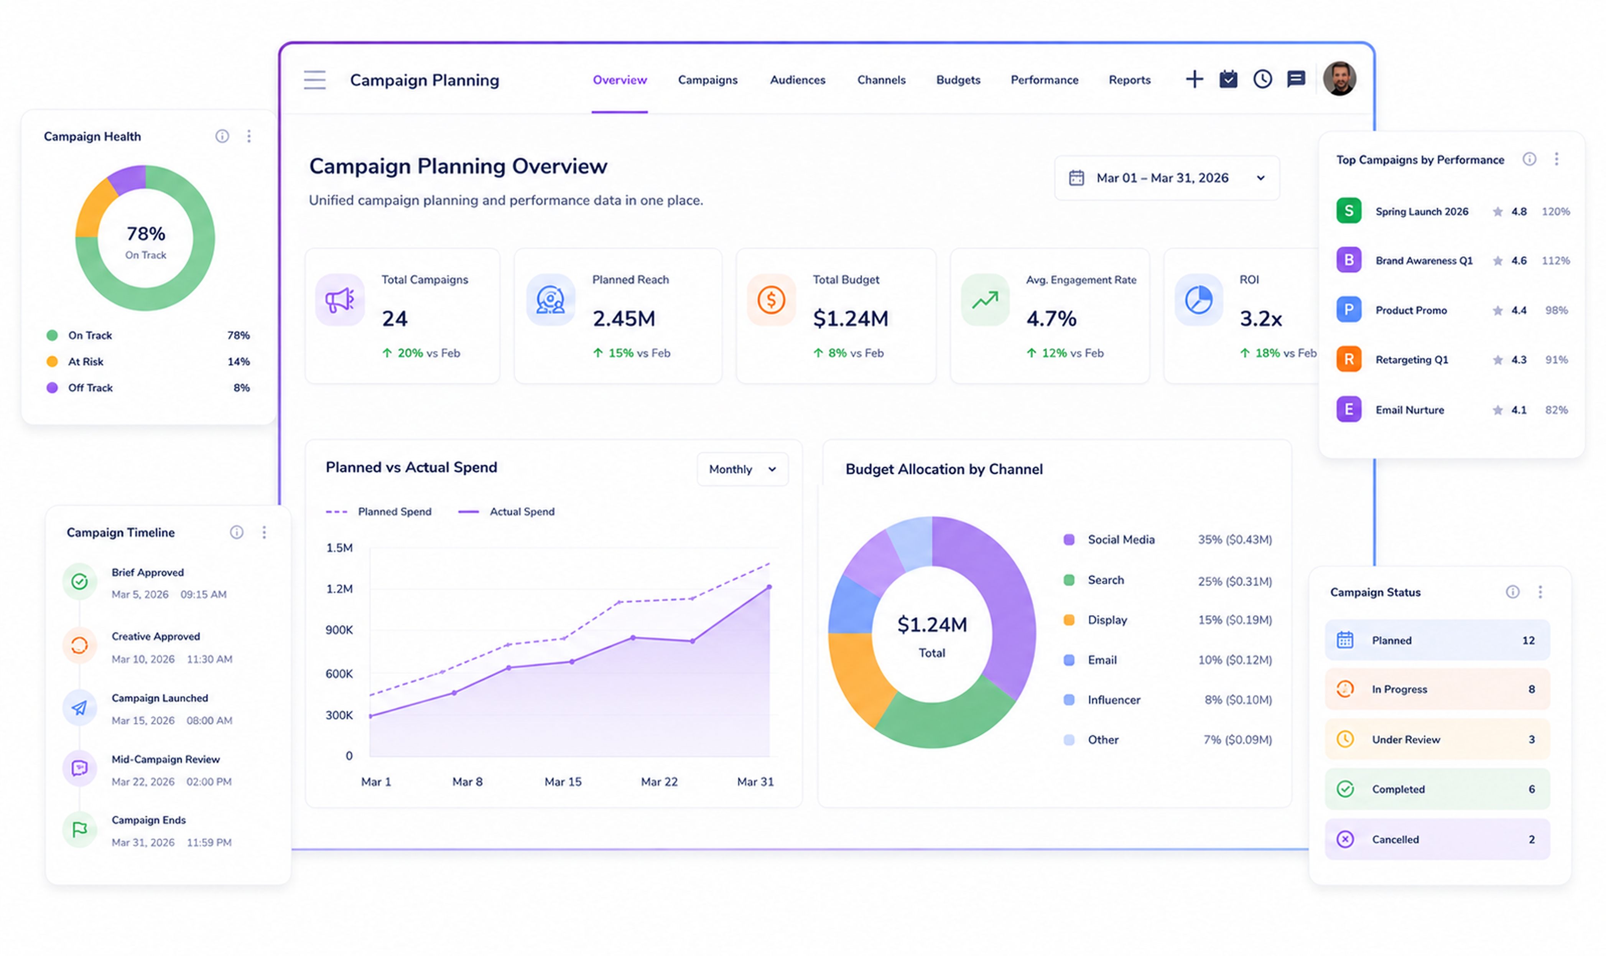Select the Cancelled status row
The image size is (1606, 956).
click(1437, 839)
